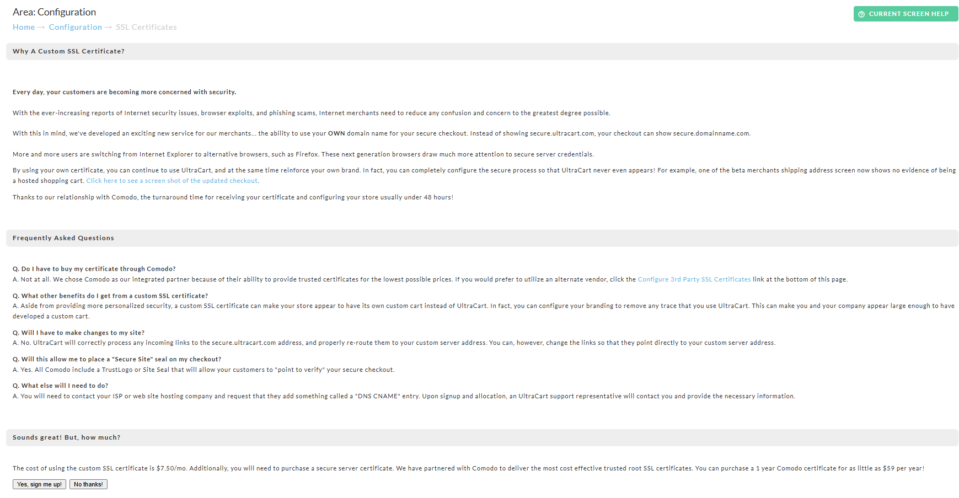This screenshot has height=498, width=959.
Task: Click question about changes to my site
Action: coord(78,333)
